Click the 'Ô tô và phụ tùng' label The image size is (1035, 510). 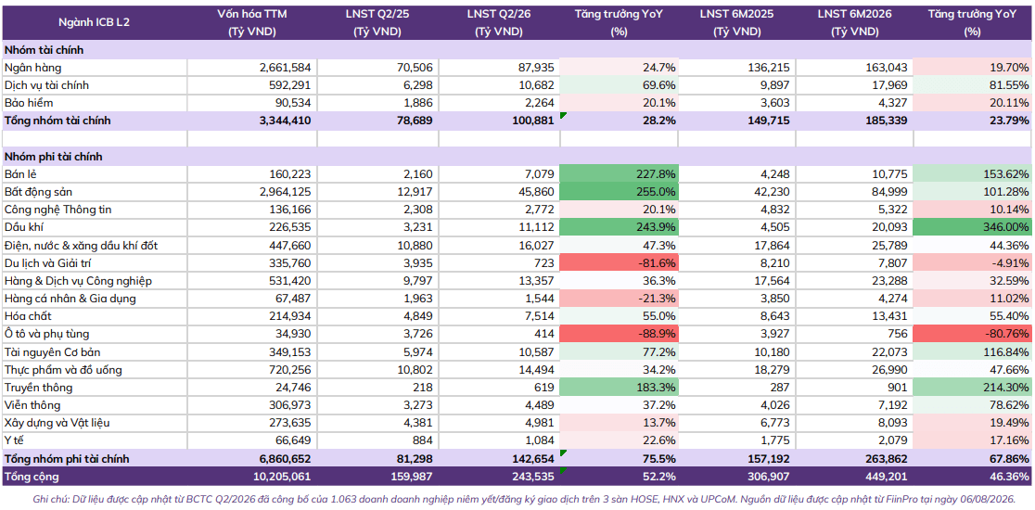pos(46,335)
